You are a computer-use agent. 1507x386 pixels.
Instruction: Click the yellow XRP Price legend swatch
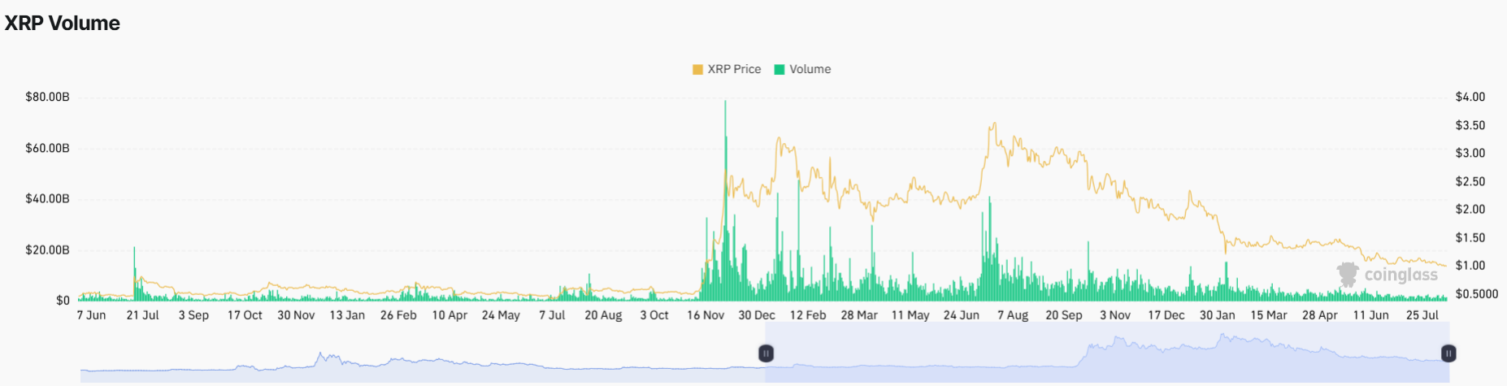(x=697, y=69)
